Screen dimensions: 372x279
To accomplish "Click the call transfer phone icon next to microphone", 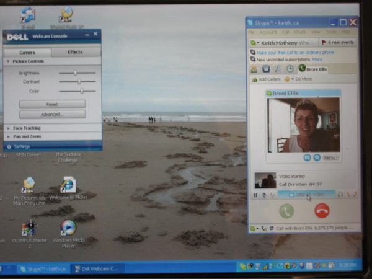I will (x=273, y=195).
